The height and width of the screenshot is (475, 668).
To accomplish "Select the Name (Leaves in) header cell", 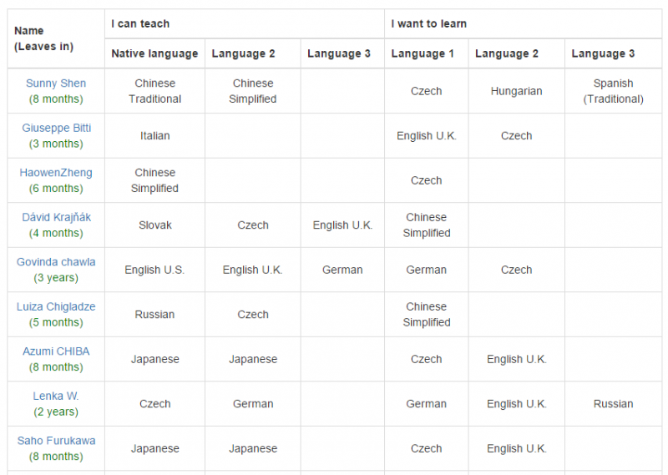I will pos(56,38).
